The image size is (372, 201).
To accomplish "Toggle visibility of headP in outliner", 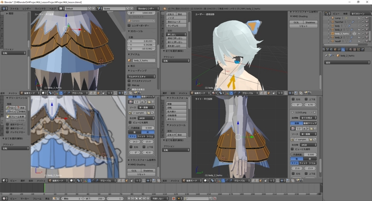I will point(359,41).
